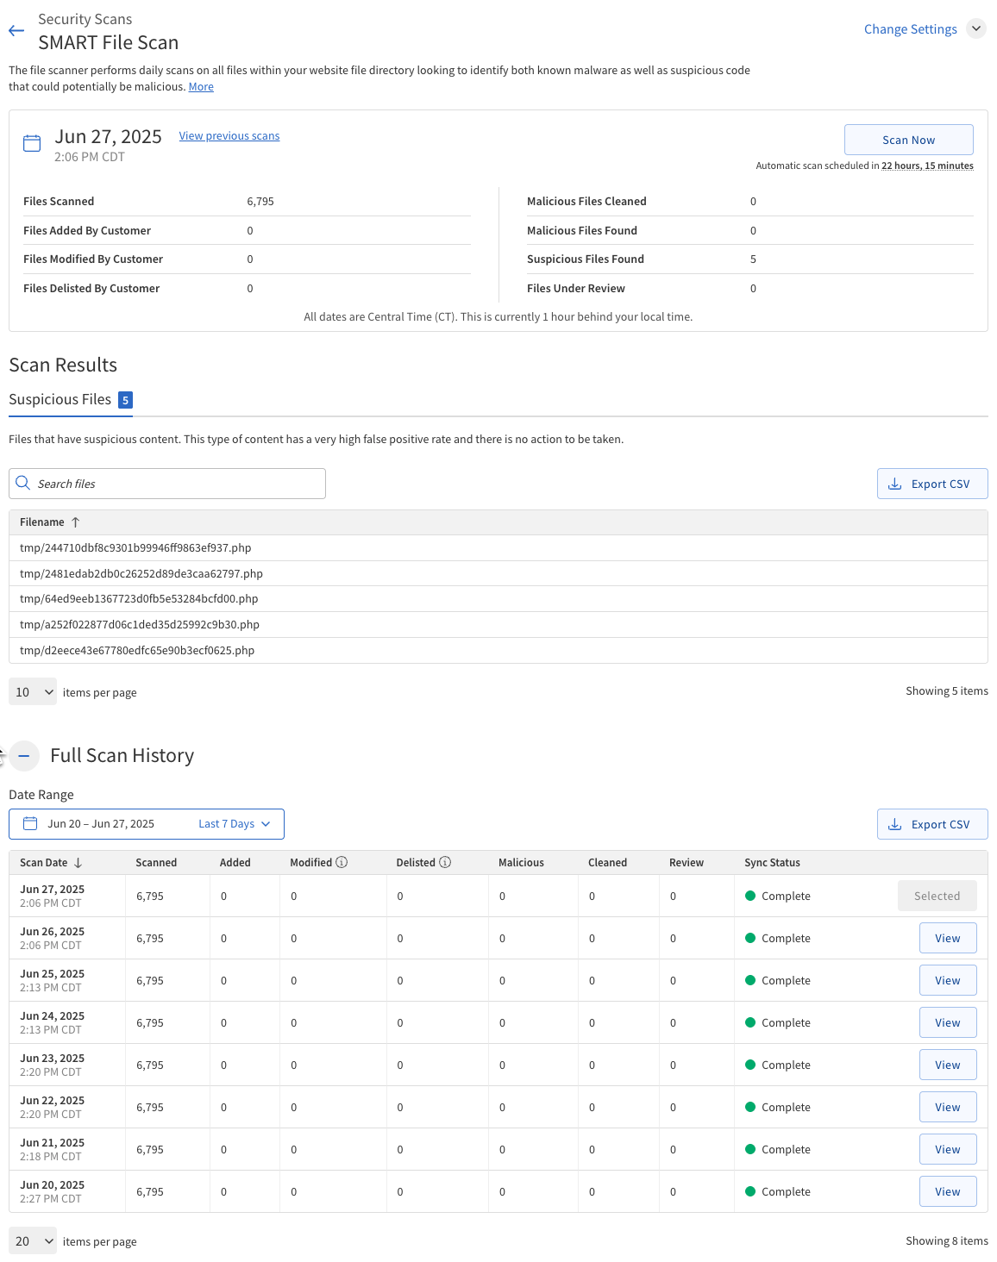This screenshot has height=1262, width=997.
Task: Click the Selected button for Jun 27
Action: [937, 896]
